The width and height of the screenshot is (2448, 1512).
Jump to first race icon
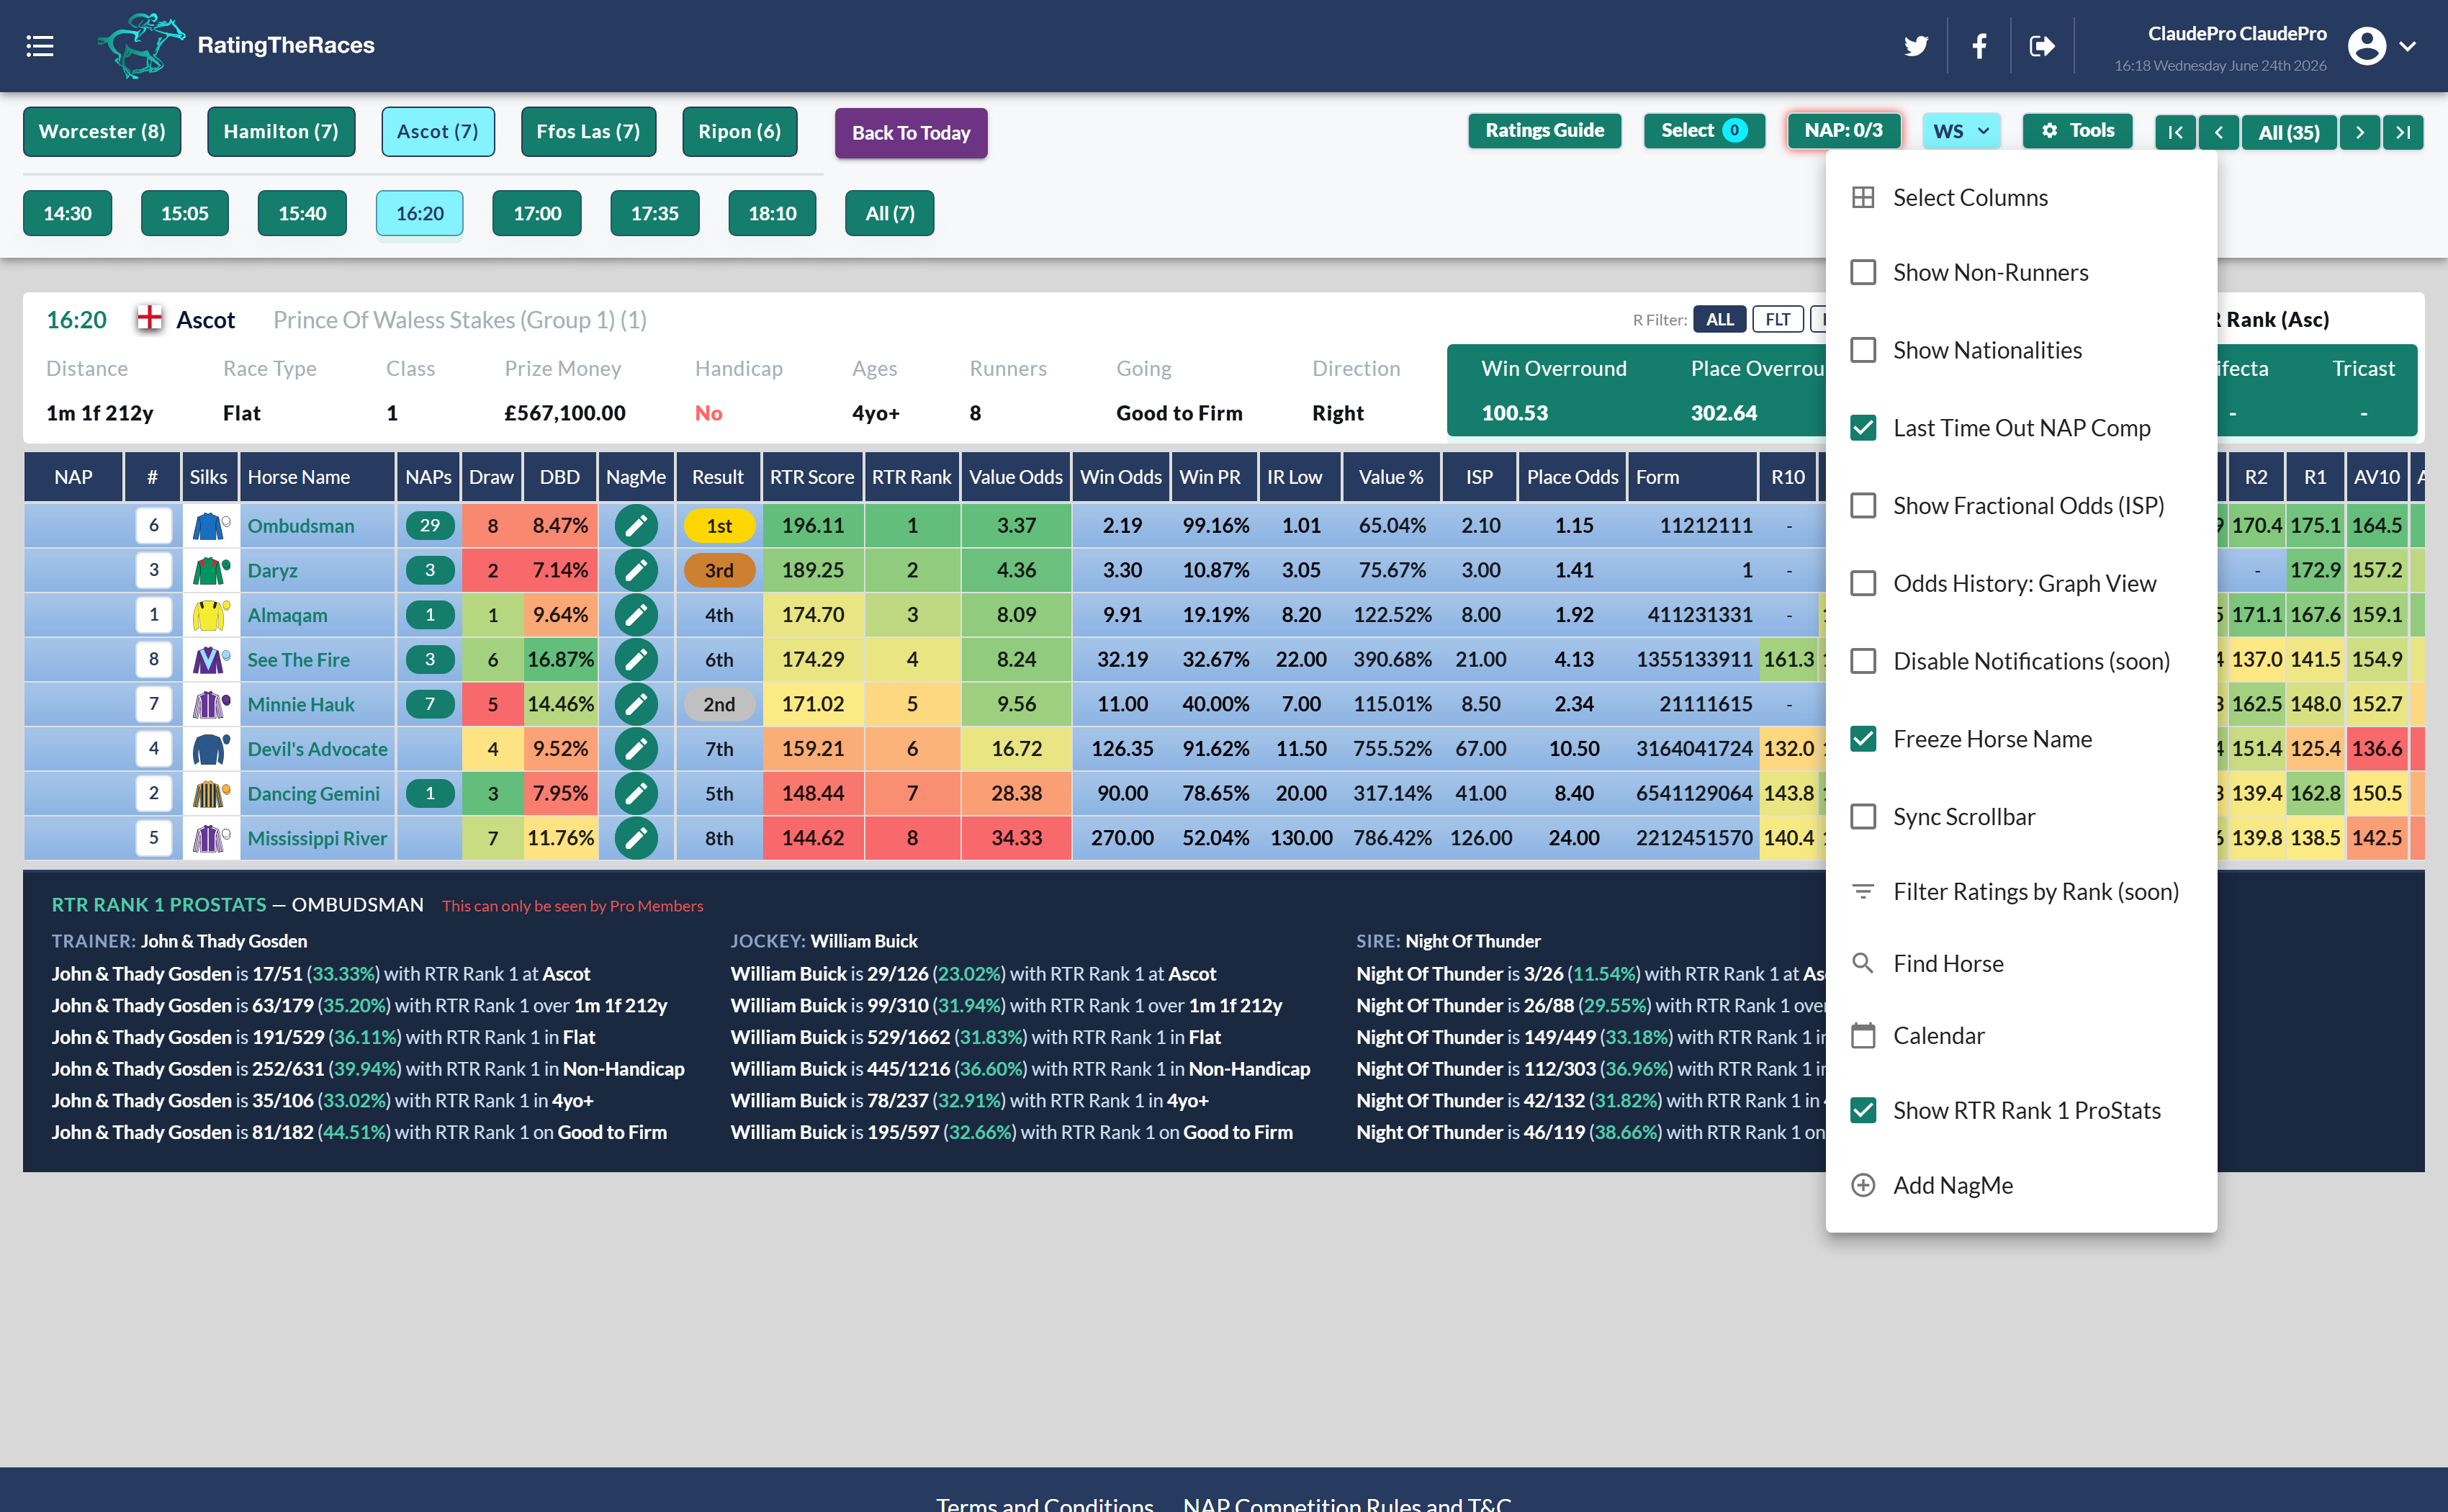coord(2175,132)
